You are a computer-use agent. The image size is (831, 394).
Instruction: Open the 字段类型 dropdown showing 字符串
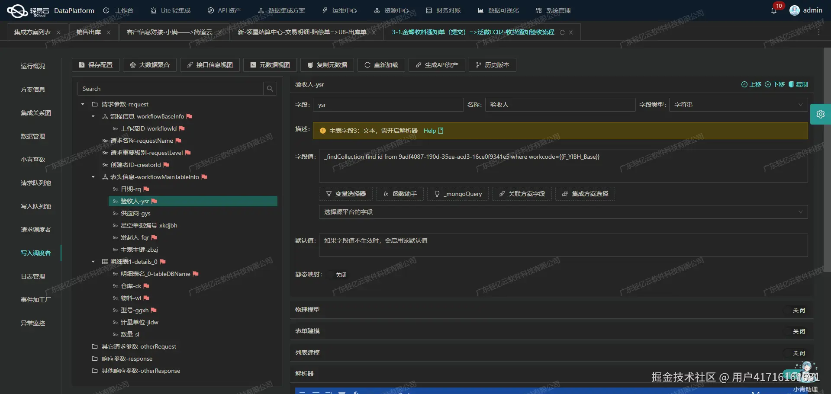point(738,105)
